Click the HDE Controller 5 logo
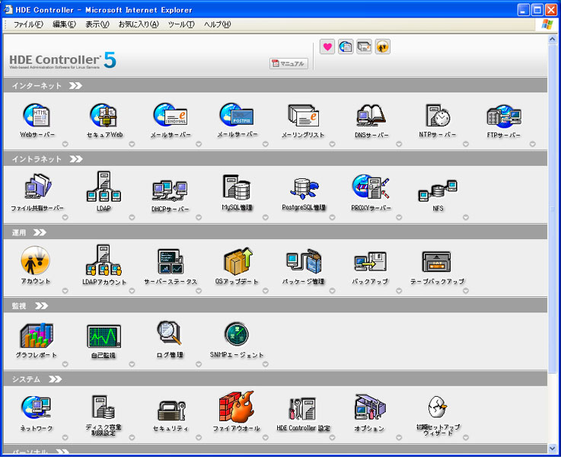 coord(62,60)
